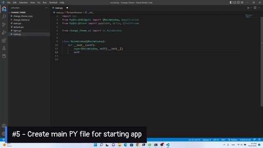Toggle bottom panel layout button

tap(235, 2)
